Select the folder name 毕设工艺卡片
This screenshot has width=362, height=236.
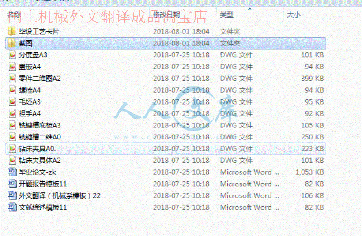39,31
